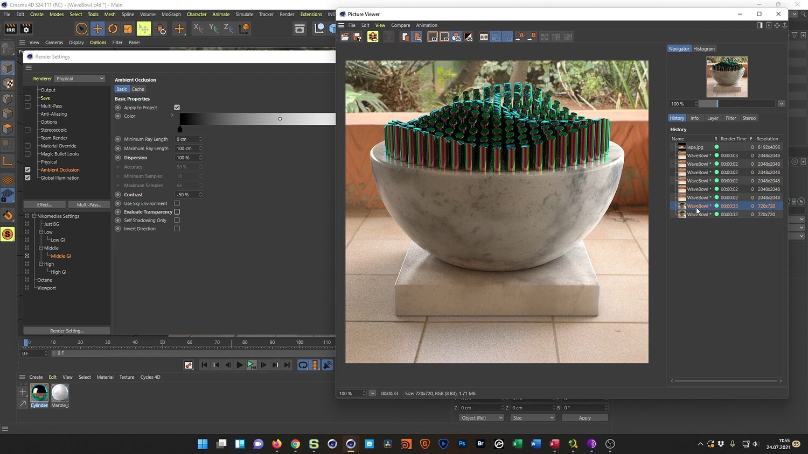Disable Ambient Occlusion effect checkbox

(27, 170)
